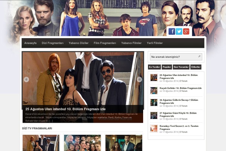Open 'Kaçak Gelinler 10. Bölüm Fragmanı izle' link
The image size is (226, 151).
180,88
